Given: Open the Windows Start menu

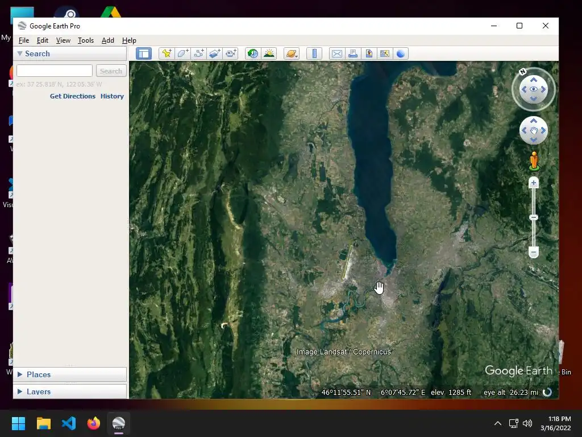Looking at the screenshot, I should click(x=18, y=423).
